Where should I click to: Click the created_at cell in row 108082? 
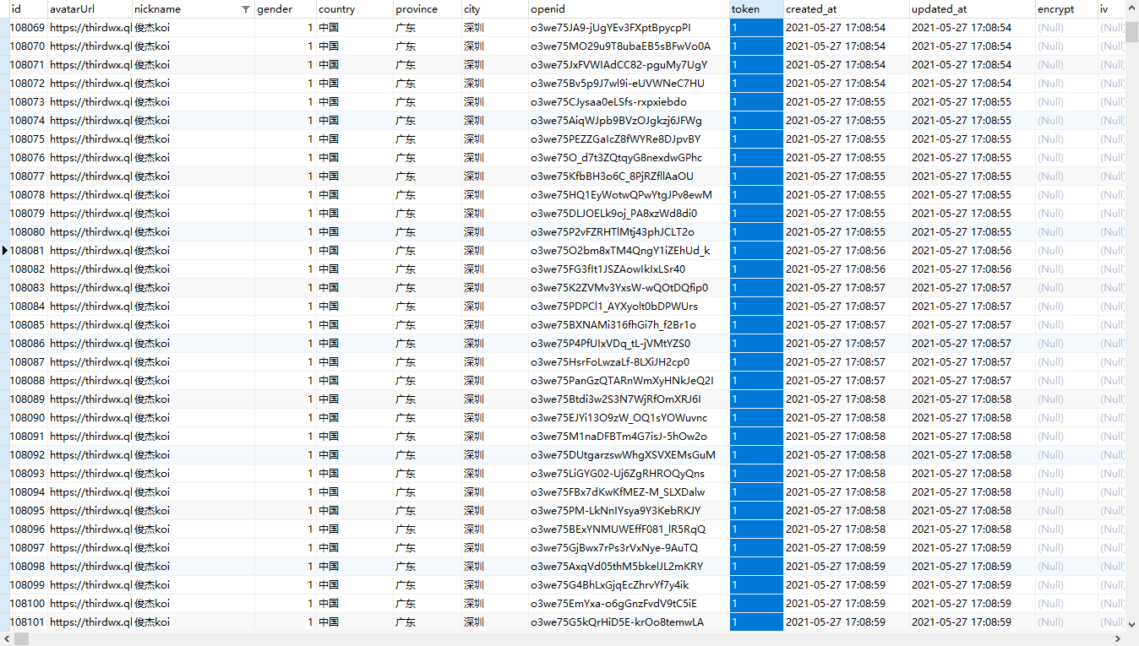[846, 269]
